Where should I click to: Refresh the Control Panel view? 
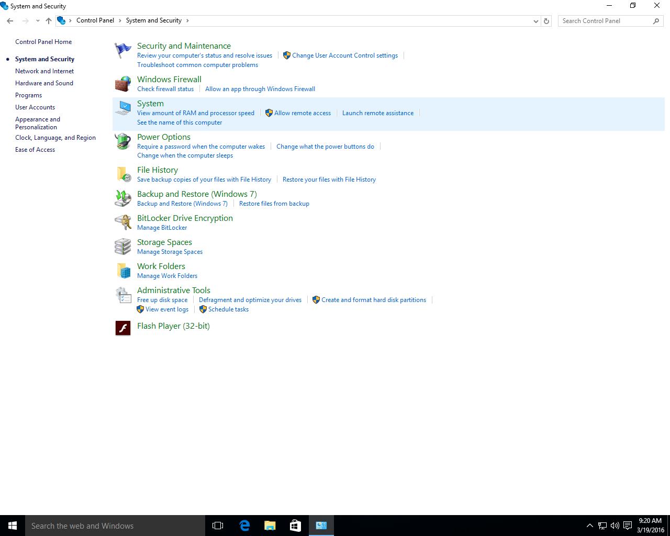click(x=546, y=21)
